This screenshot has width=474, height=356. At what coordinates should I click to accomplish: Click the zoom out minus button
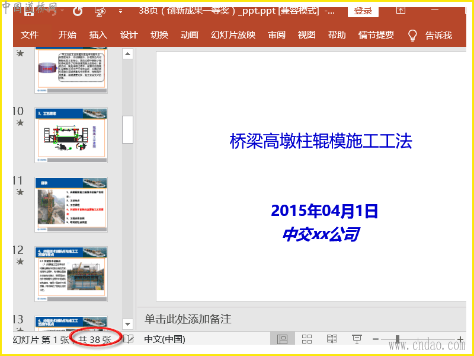(x=376, y=339)
